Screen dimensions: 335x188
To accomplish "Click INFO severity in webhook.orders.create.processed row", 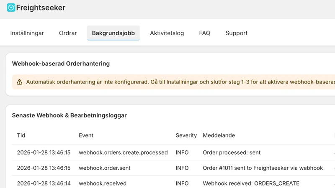I will pos(182,152).
